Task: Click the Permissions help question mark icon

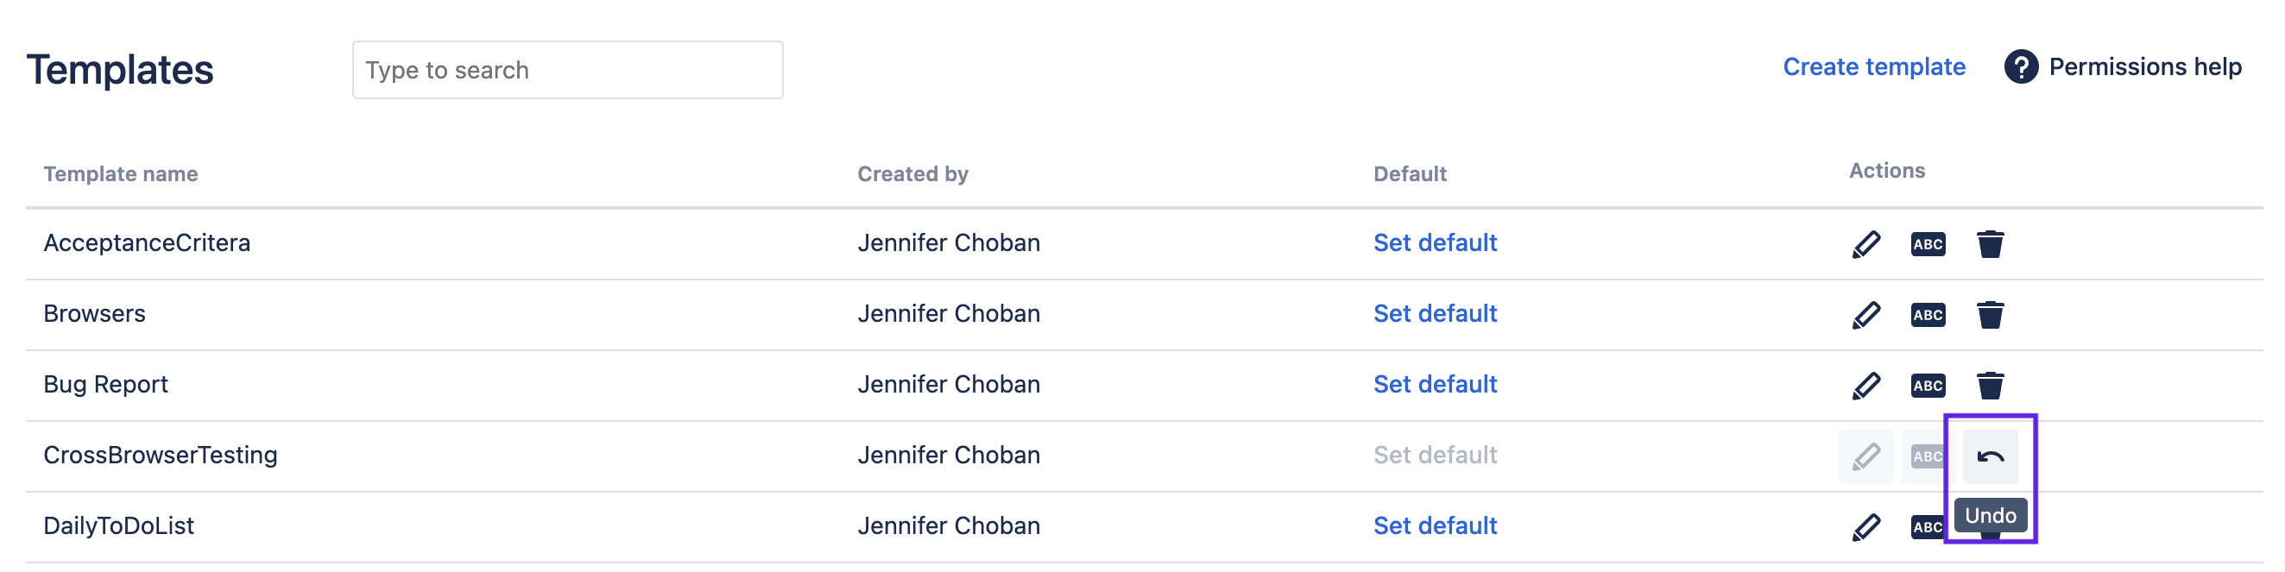Action: point(2021,67)
